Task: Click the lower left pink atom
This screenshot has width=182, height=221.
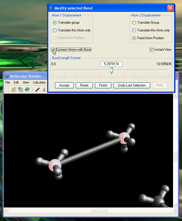Action: [55, 165]
